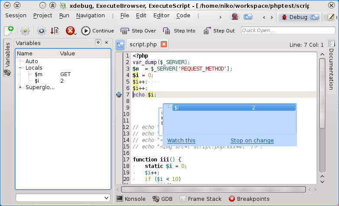Click the pencil and paper area tab icon
This screenshot has height=206, width=339.
click(331, 17)
